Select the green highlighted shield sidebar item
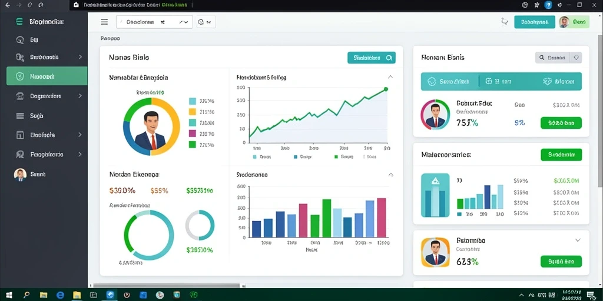This screenshot has width=603, height=301. point(47,76)
